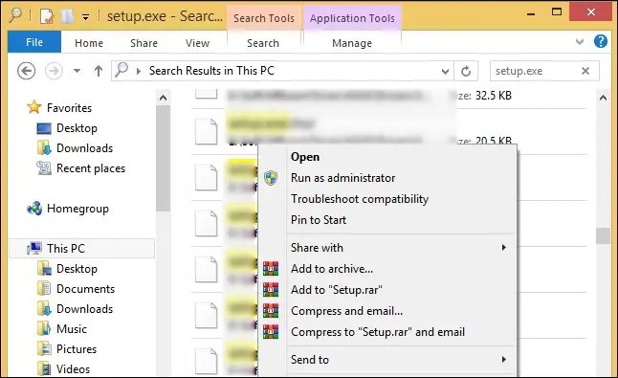Click the Music folder icon
The image size is (618, 378).
click(x=44, y=329)
